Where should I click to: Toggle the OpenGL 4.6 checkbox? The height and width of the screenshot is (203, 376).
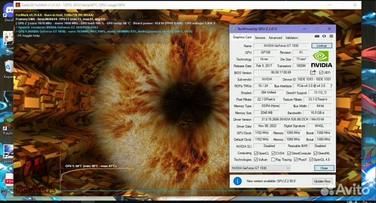311,160
